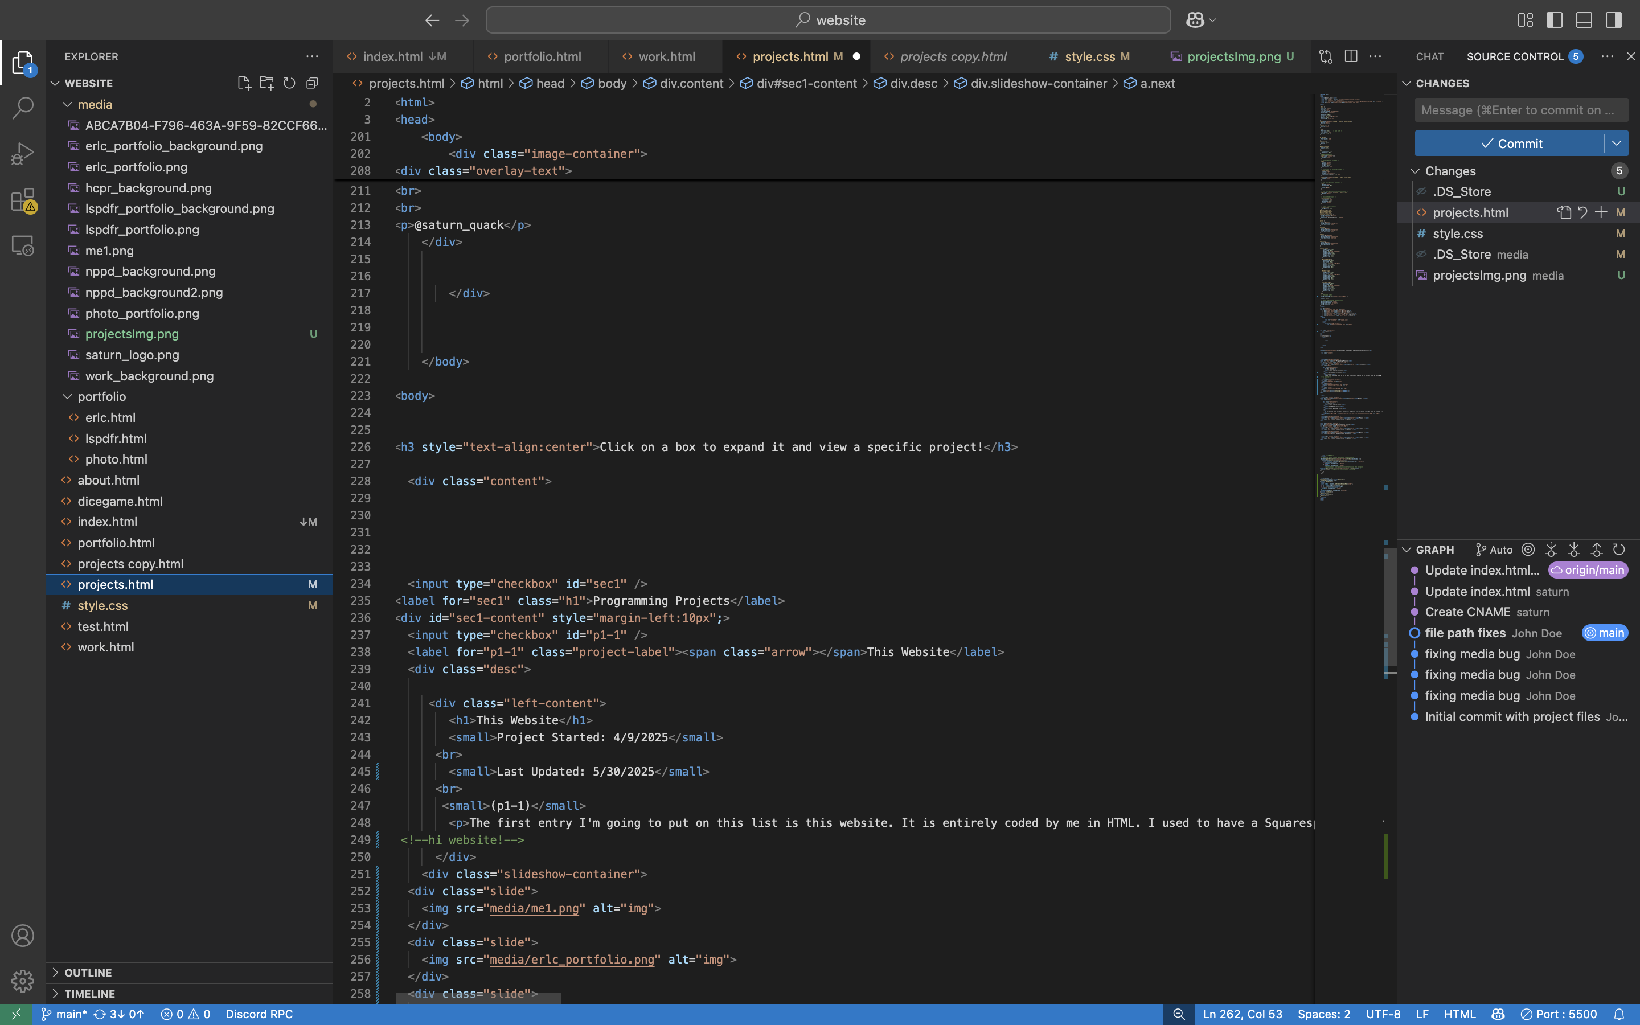Expand the TIMELINE section
Viewport: 1640px width, 1025px height.
56,993
